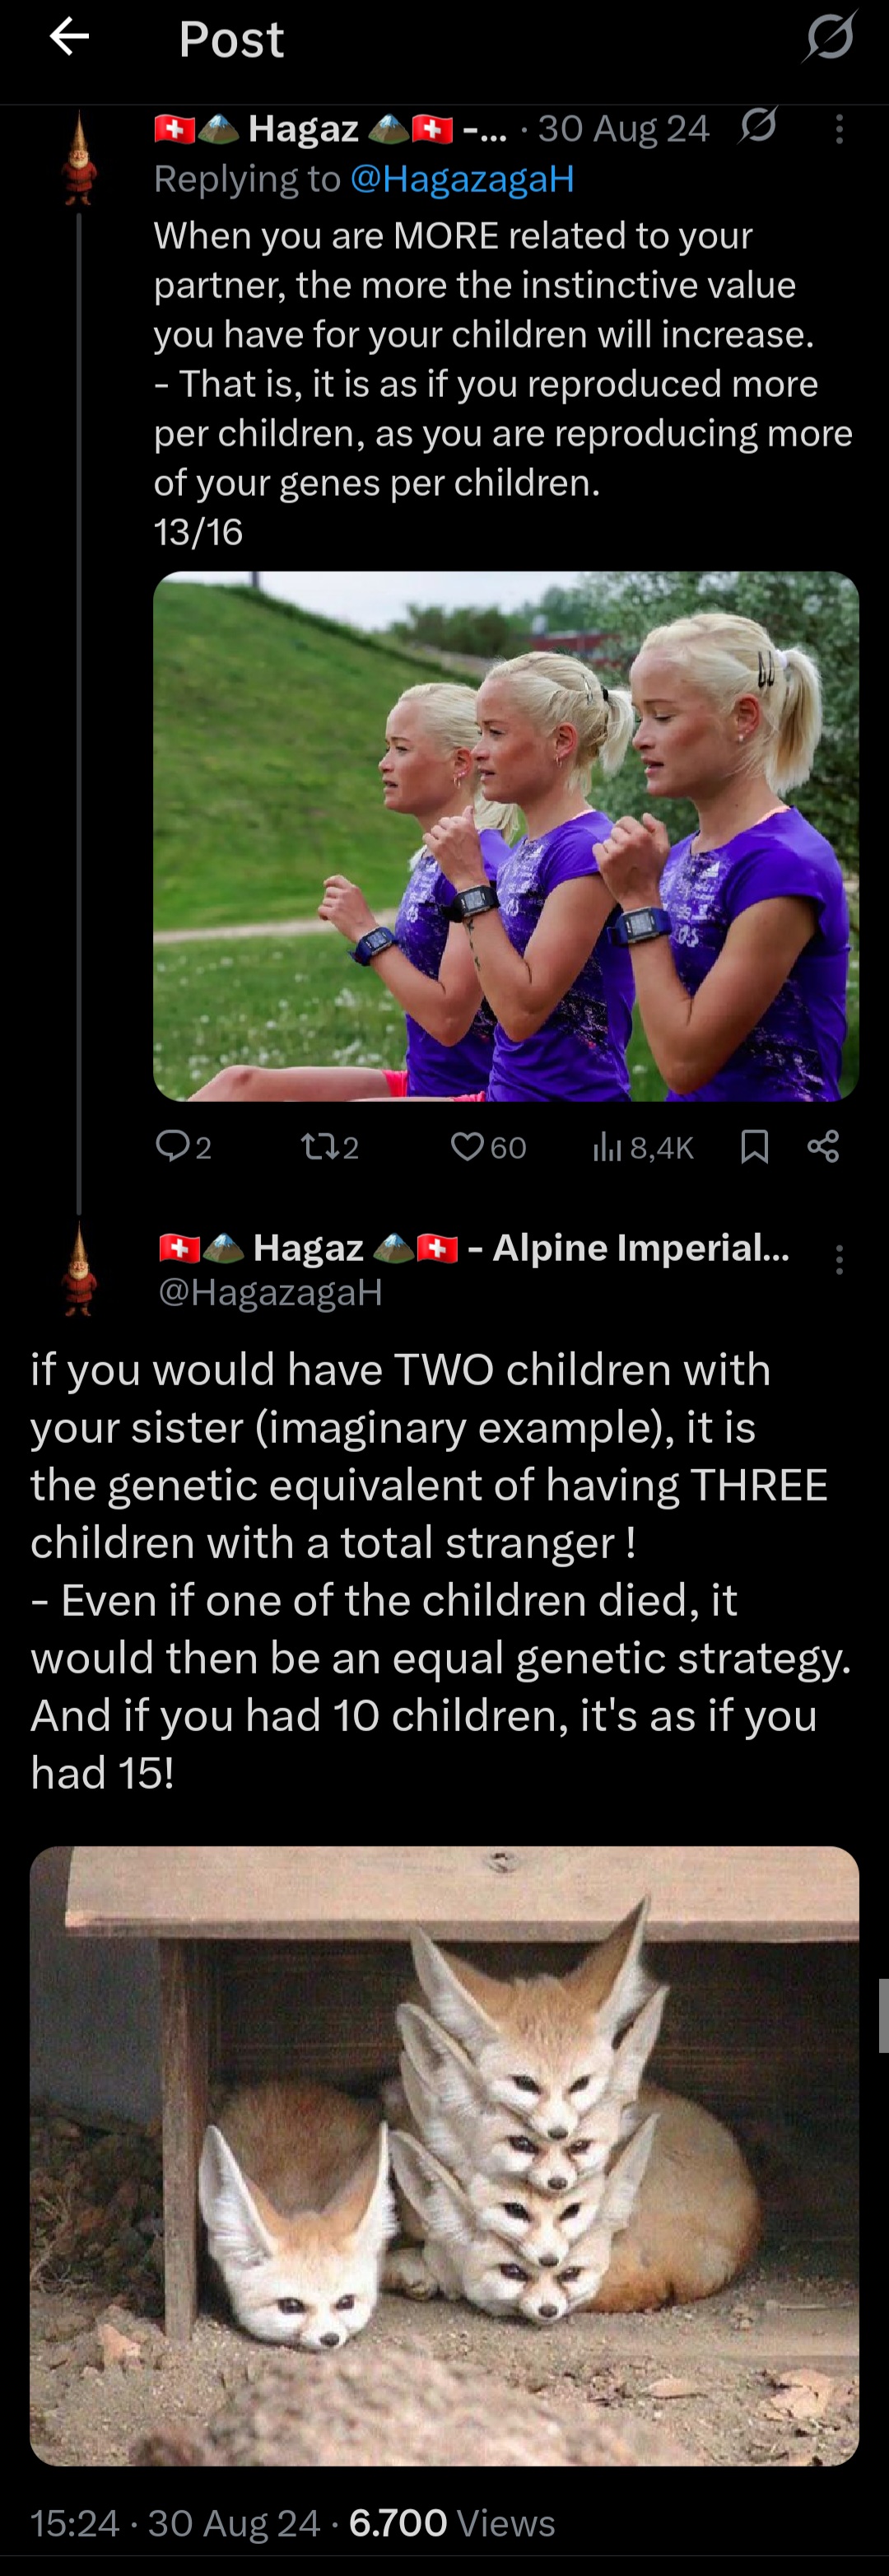Viewport: 889px width, 2576px height.
Task: Go back using the arrow icon
Action: click(69, 37)
